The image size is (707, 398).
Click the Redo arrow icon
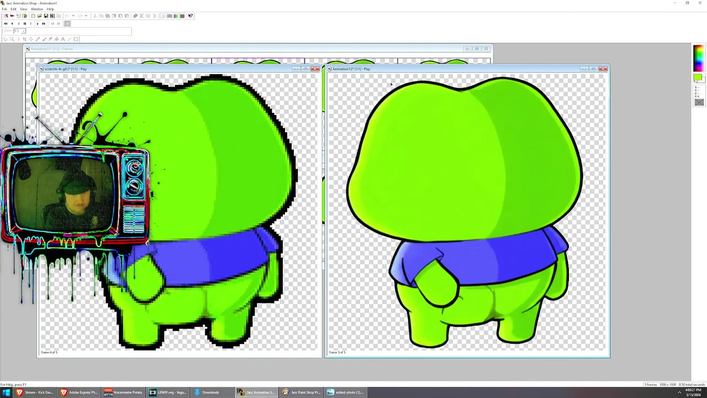80,16
